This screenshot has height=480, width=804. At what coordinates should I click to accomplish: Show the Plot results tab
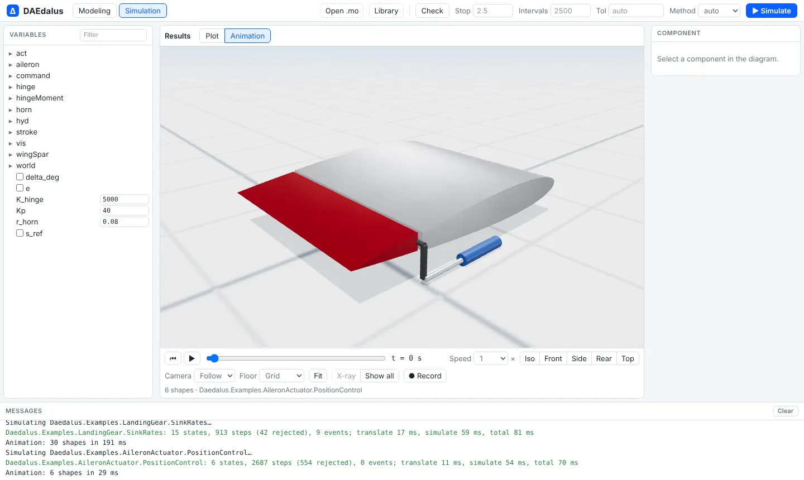[212, 36]
